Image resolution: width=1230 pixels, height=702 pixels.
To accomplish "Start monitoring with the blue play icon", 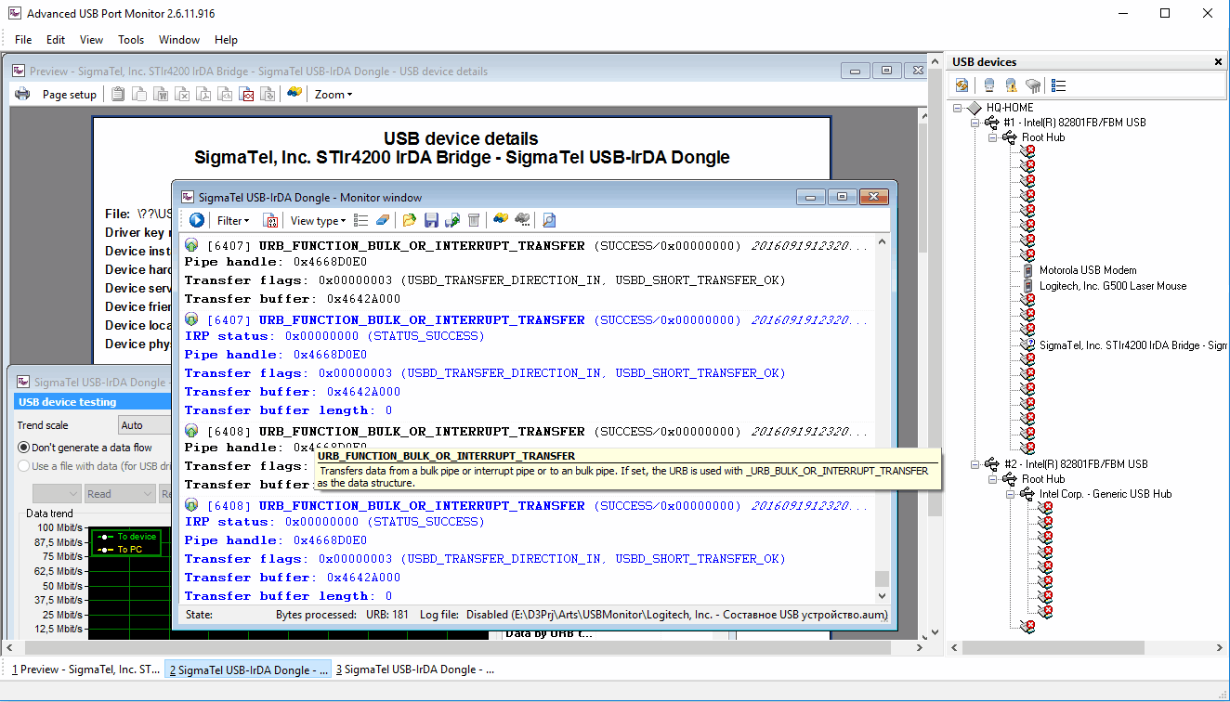I will point(197,220).
